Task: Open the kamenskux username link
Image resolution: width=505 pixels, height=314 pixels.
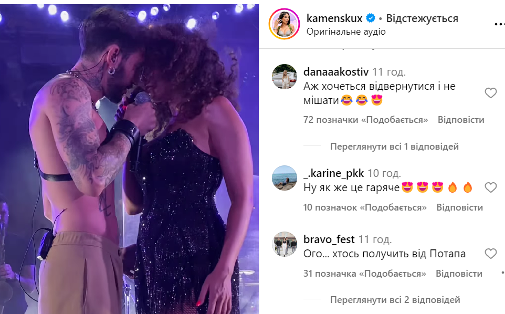Action: tap(334, 18)
